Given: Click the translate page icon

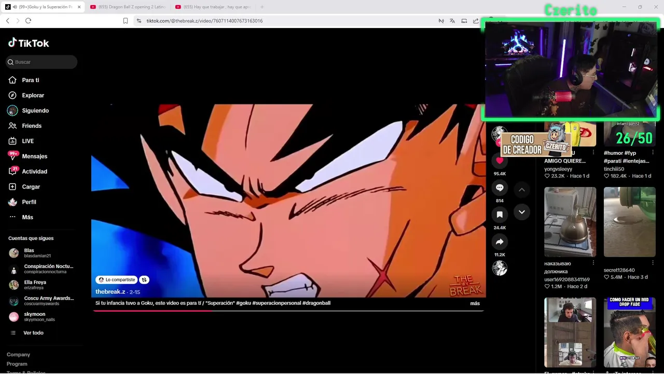Looking at the screenshot, I should (x=452, y=21).
